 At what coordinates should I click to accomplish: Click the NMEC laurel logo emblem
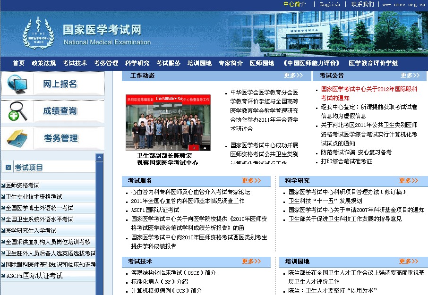click(x=38, y=33)
